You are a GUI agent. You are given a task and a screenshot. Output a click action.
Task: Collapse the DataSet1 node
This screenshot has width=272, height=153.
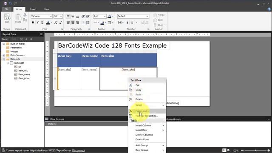pos(8,63)
